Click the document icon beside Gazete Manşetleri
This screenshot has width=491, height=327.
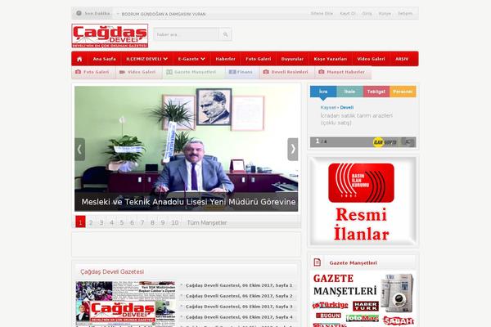pyautogui.click(x=318, y=262)
